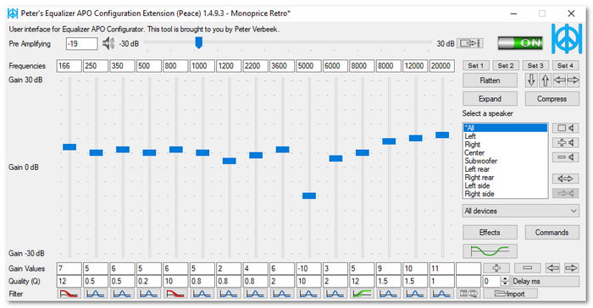This screenshot has width=593, height=308.
Task: Select Right rear in the speaker list
Action: tap(505, 177)
